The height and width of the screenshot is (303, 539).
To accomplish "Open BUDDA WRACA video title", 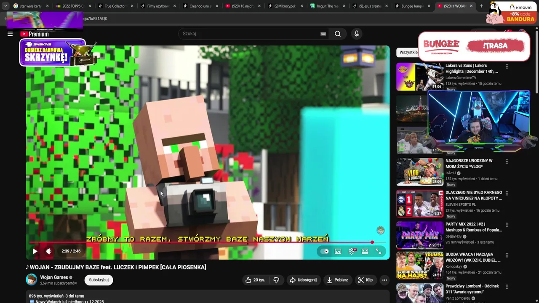I will 473,257.
